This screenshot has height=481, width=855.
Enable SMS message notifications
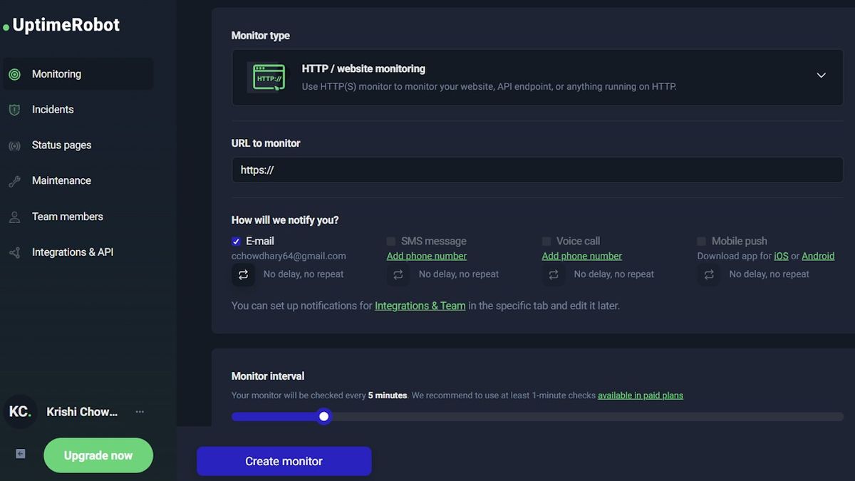(390, 241)
